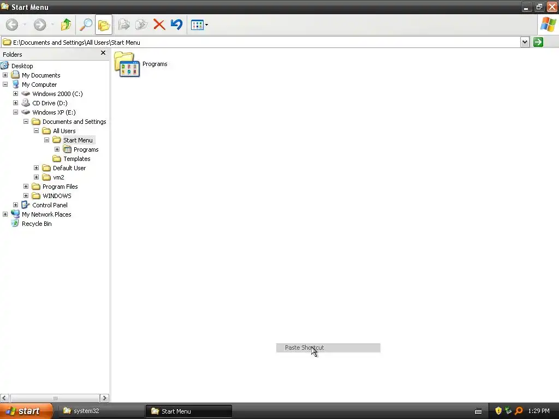Viewport: 559px width, 419px height.
Task: Restore down the Start Menu window
Action: 539,7
